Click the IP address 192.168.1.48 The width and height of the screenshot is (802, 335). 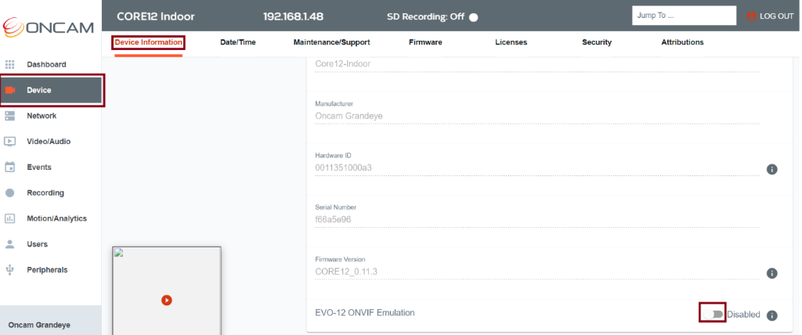(x=293, y=16)
